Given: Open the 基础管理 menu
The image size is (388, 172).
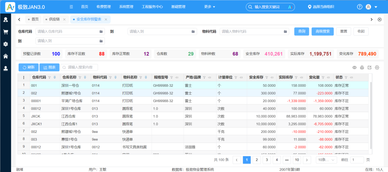Looking at the screenshot, I should 178,7.
